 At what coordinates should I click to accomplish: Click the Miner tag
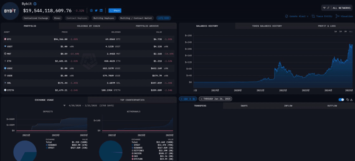[57, 18]
